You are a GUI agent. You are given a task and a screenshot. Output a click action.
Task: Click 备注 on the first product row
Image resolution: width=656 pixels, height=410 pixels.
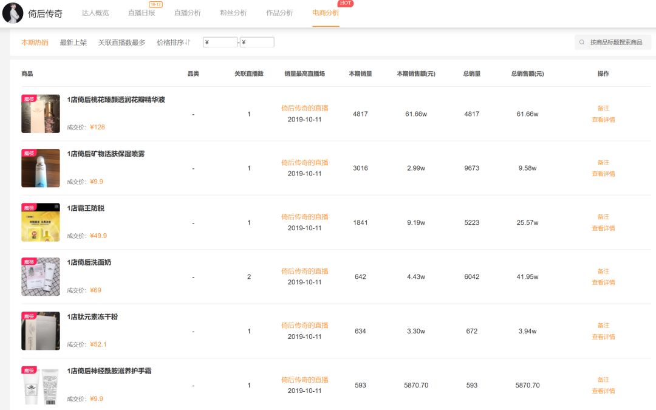[x=603, y=108]
